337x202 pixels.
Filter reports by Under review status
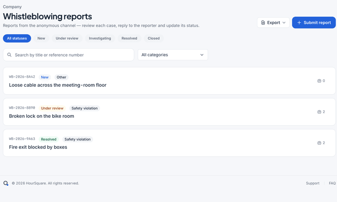pos(67,38)
